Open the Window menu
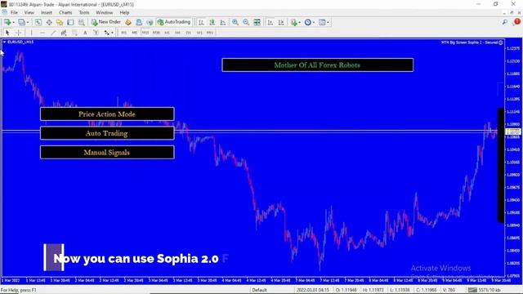The image size is (523, 294). click(105, 13)
